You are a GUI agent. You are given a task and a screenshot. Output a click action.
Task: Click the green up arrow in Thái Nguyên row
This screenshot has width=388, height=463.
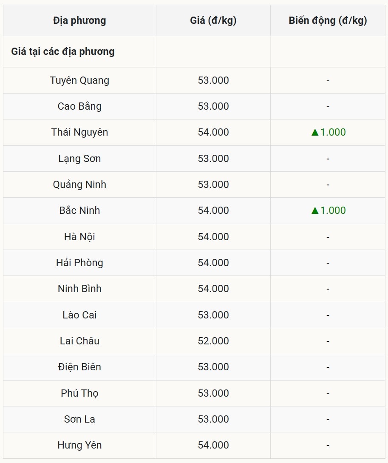(x=315, y=132)
